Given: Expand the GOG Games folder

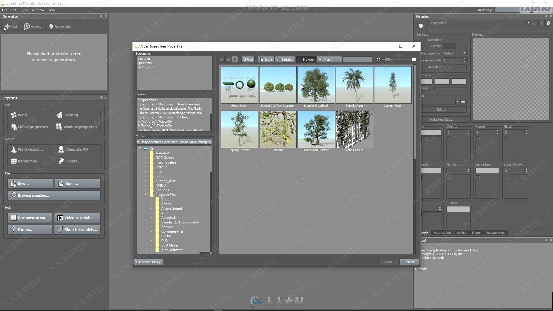Looking at the screenshot, I should tap(145, 158).
